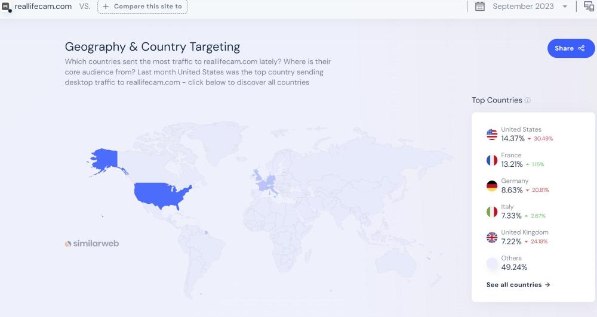This screenshot has width=597, height=317.
Task: Click the United Kingdom flag icon
Action: tap(492, 238)
